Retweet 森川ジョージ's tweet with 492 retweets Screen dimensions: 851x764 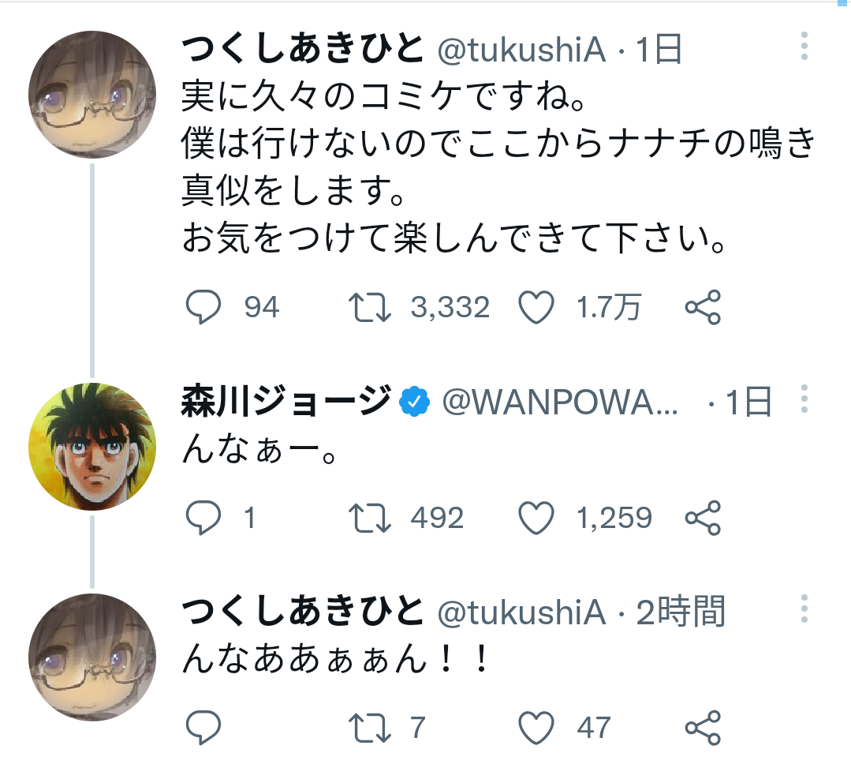click(x=370, y=518)
